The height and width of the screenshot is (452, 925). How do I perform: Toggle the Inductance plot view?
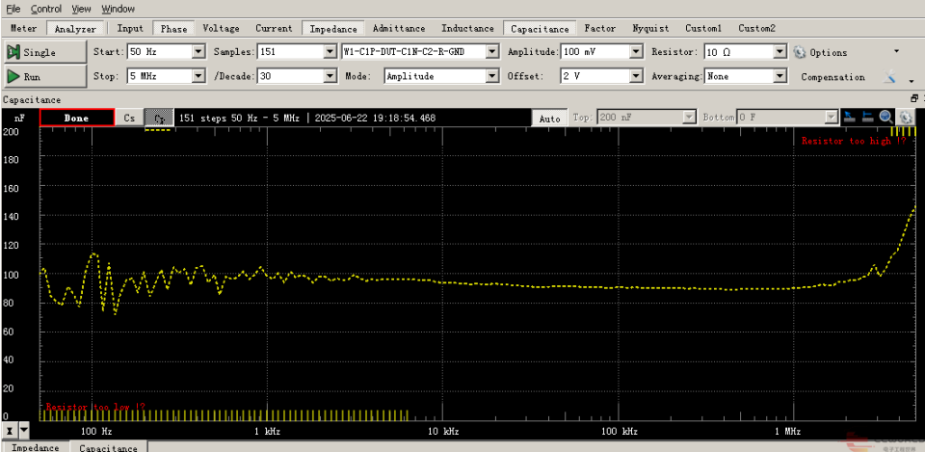pyautogui.click(x=467, y=28)
